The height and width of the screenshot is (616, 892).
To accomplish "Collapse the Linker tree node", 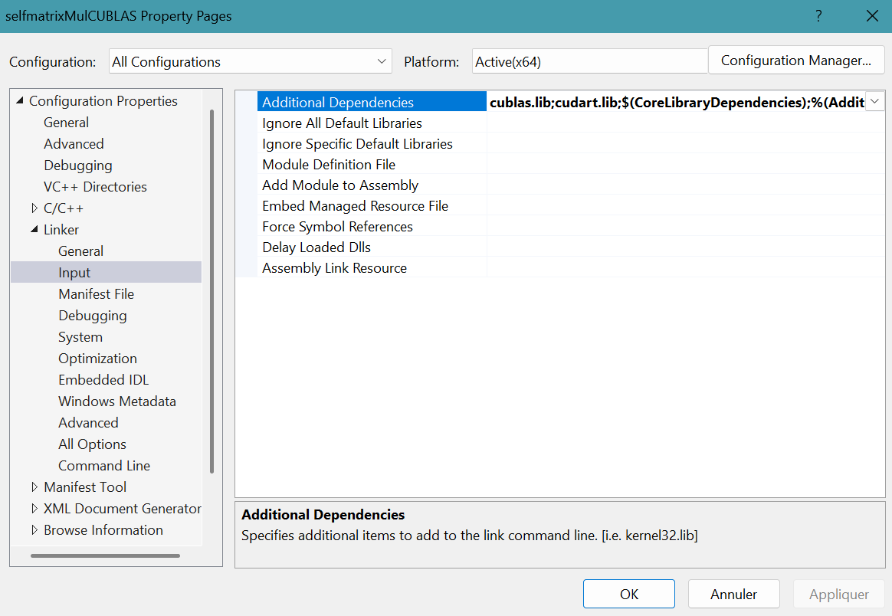I will (34, 230).
